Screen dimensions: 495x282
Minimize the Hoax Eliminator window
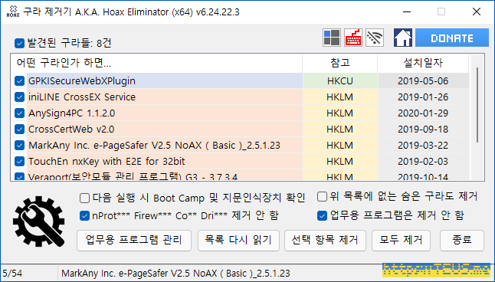click(x=407, y=11)
